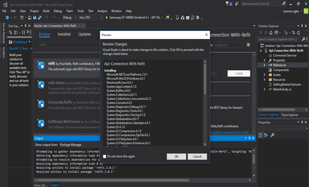Viewport: 309px width, 187px height.
Task: Pin the Output panel with pushpin icon
Action: pos(249,138)
